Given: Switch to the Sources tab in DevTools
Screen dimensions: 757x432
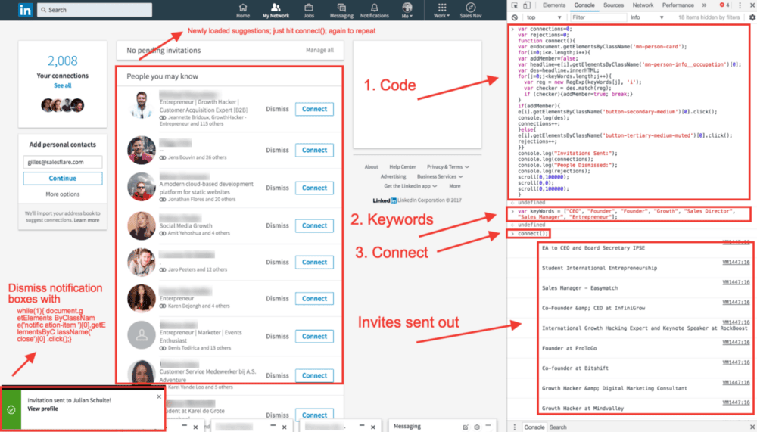Looking at the screenshot, I should 614,5.
